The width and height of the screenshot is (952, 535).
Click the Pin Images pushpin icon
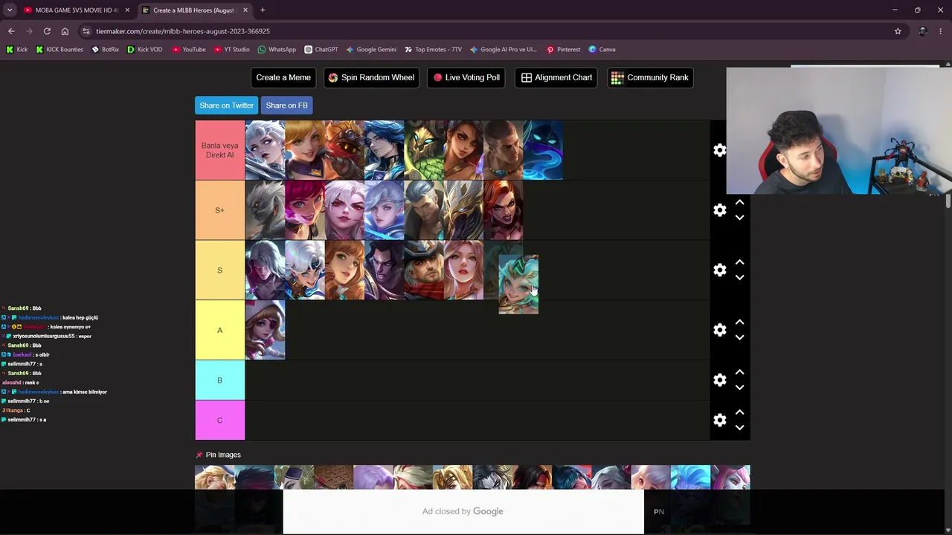[x=199, y=455]
